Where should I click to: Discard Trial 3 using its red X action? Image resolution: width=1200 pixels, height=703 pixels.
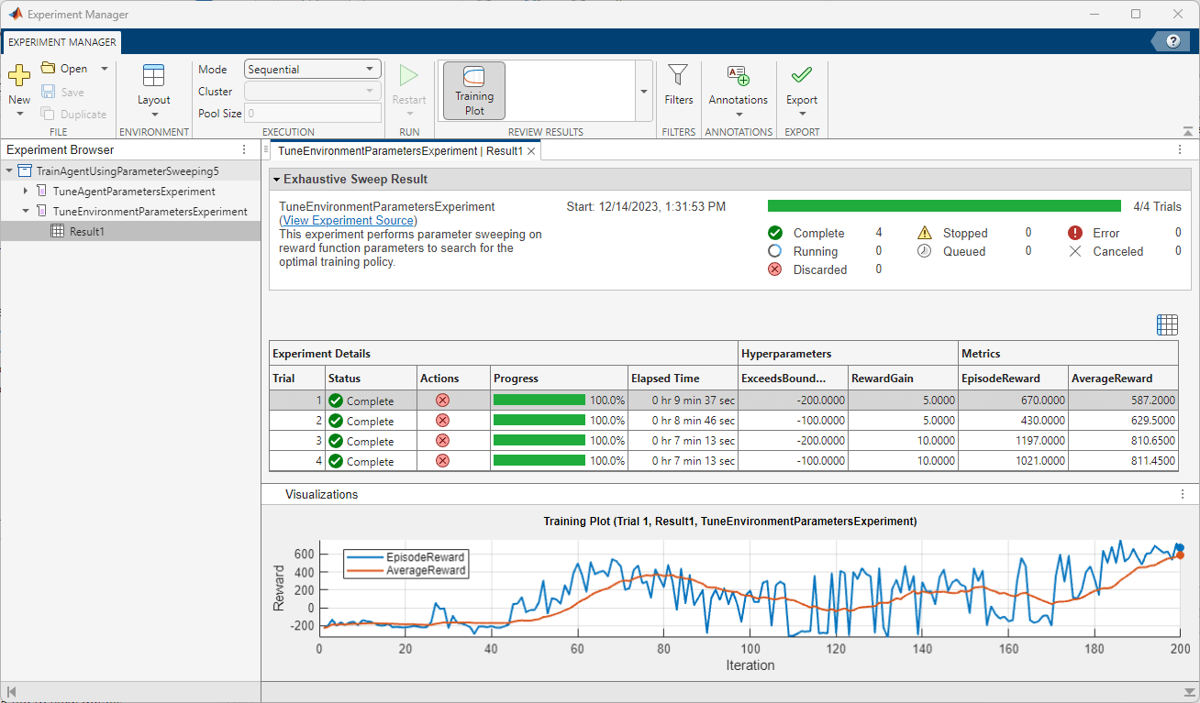pos(442,441)
